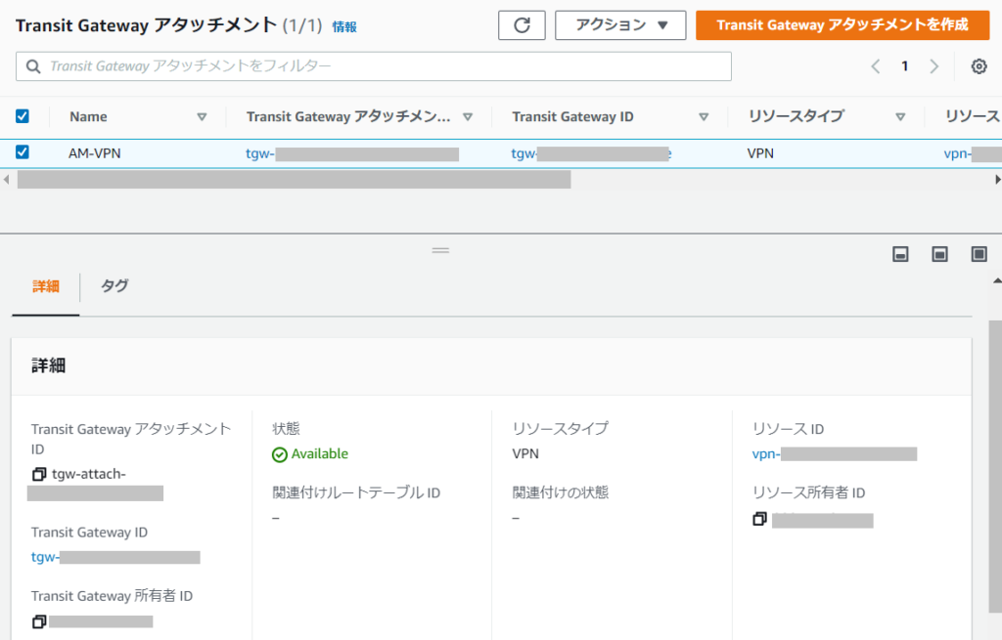Screen dimensions: 1002x640
Task: Sort by Name column arrow
Action: click(202, 117)
